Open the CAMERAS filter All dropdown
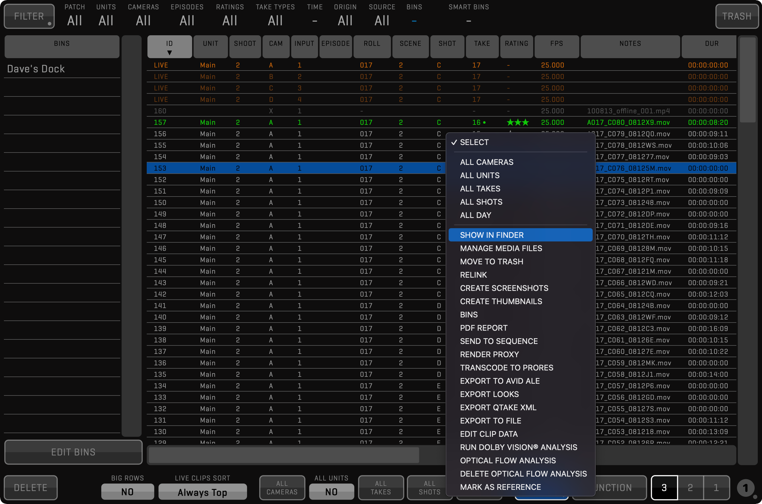 tap(143, 21)
